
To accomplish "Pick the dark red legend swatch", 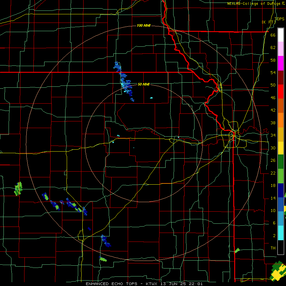I will [x=281, y=77].
